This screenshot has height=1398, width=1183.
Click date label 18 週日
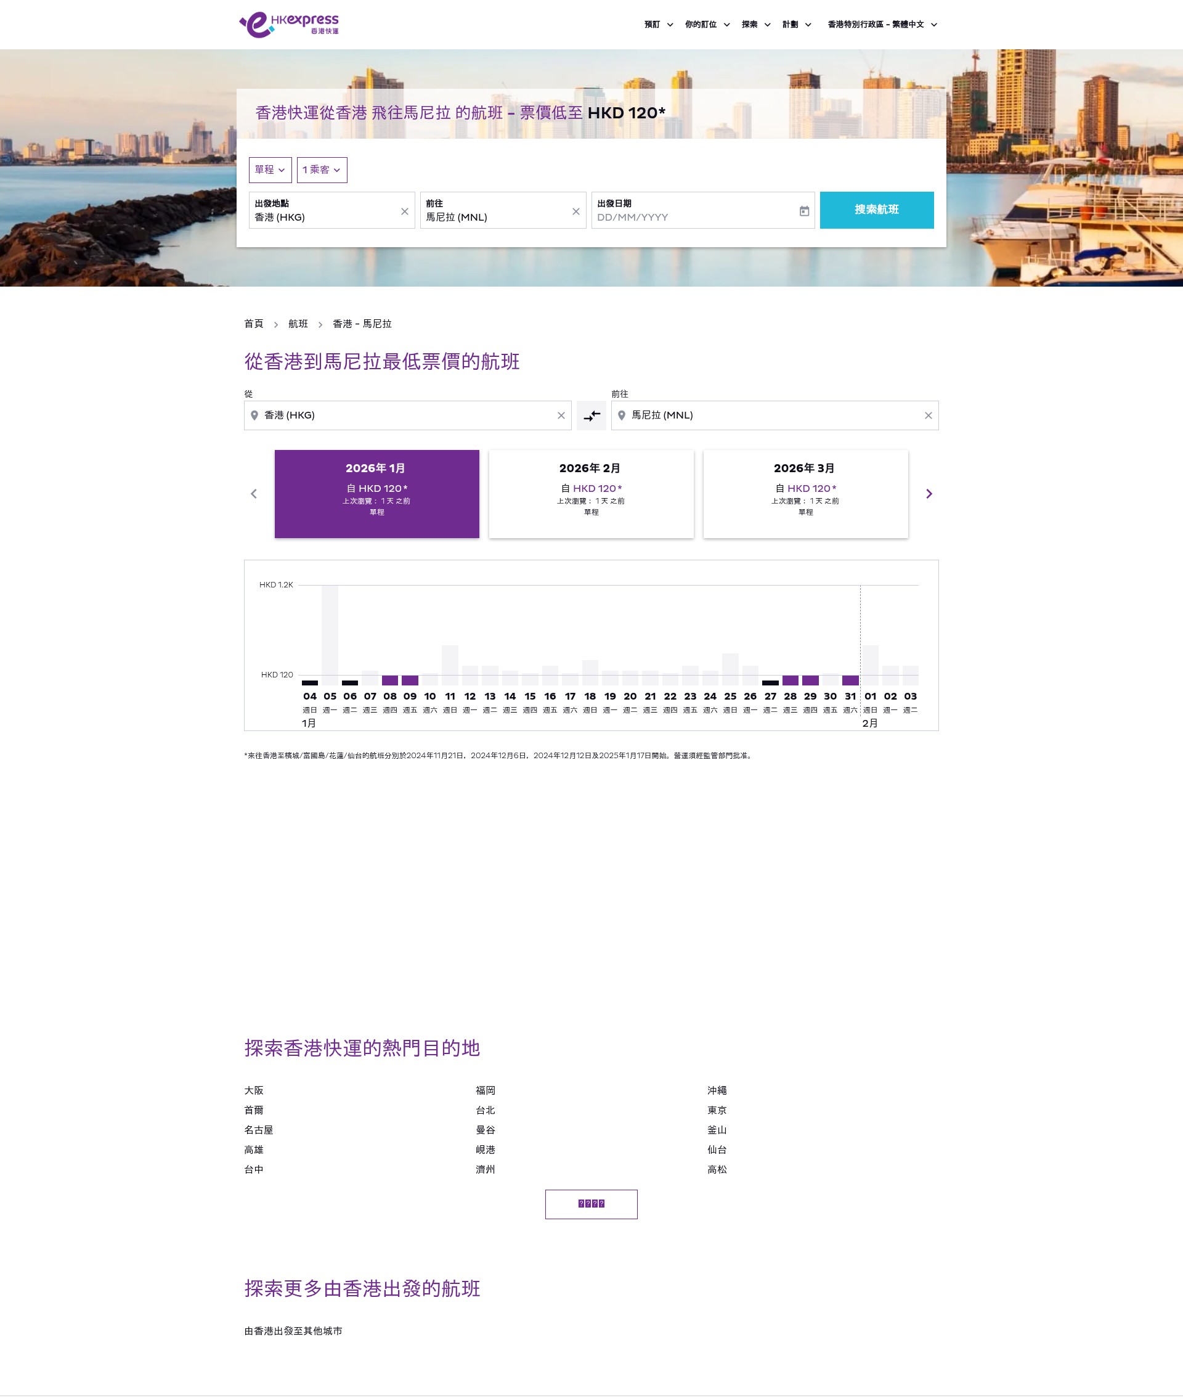point(590,702)
